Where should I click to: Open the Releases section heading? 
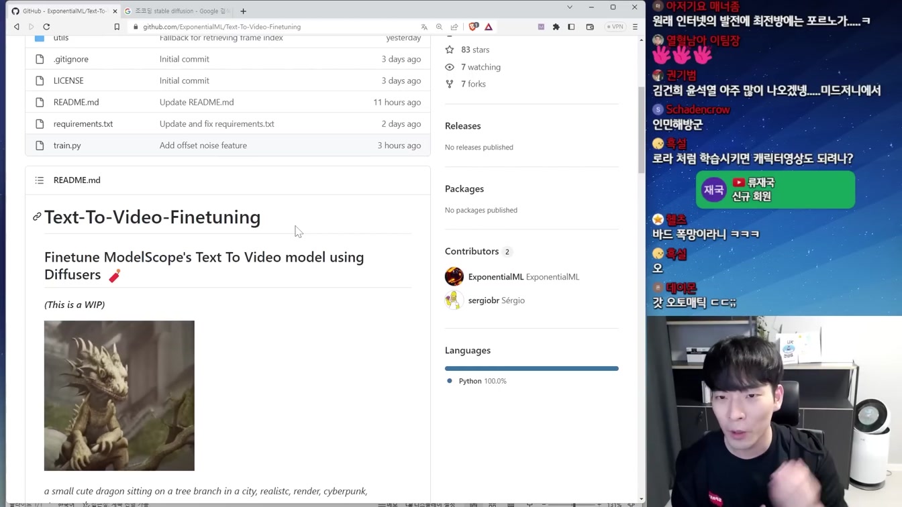tap(463, 125)
